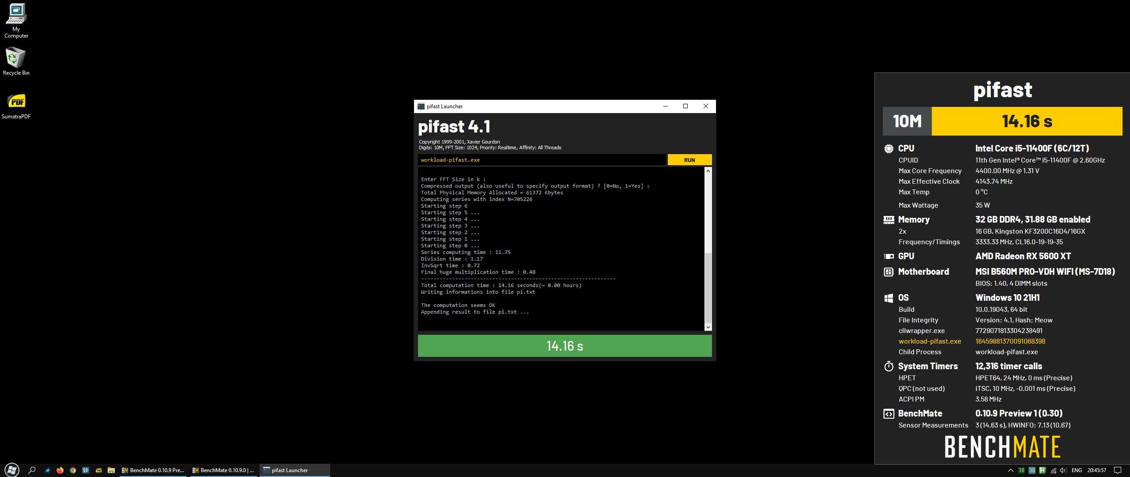1130x477 pixels.
Task: Click the GPU card icon in BenchMate panel
Action: 889,256
